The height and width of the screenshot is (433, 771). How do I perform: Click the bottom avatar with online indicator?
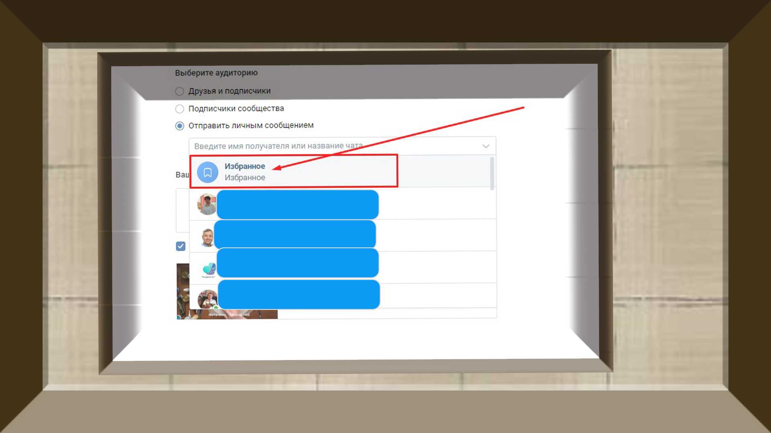pos(207,299)
